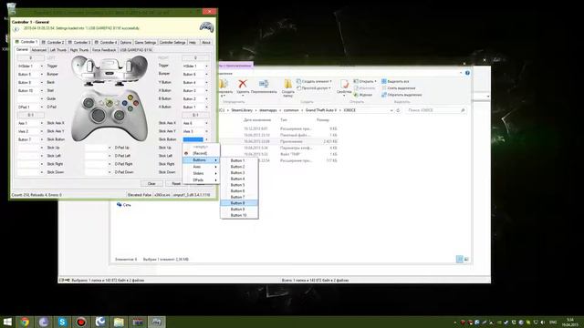584x328 pixels.
Task: Click the Grand Theft Auto V breadcrumb
Action: [x=321, y=110]
